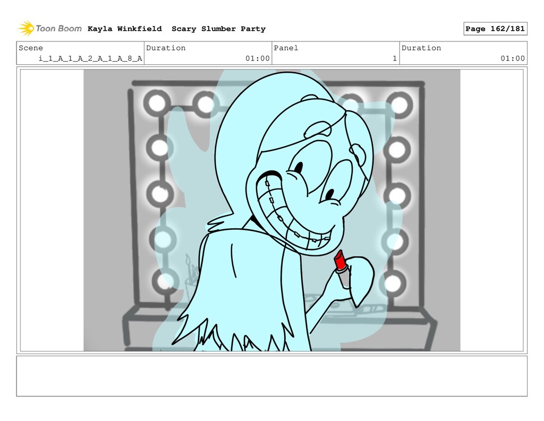Select the 'Scary Slumber Party' title text
Viewport: 544px width, 421px height.
click(x=218, y=29)
